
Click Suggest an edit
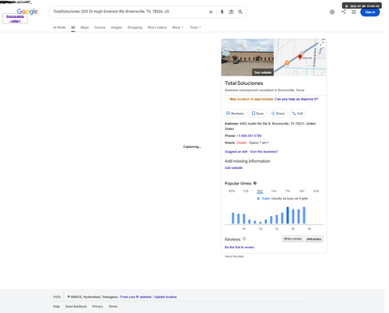click(x=236, y=152)
